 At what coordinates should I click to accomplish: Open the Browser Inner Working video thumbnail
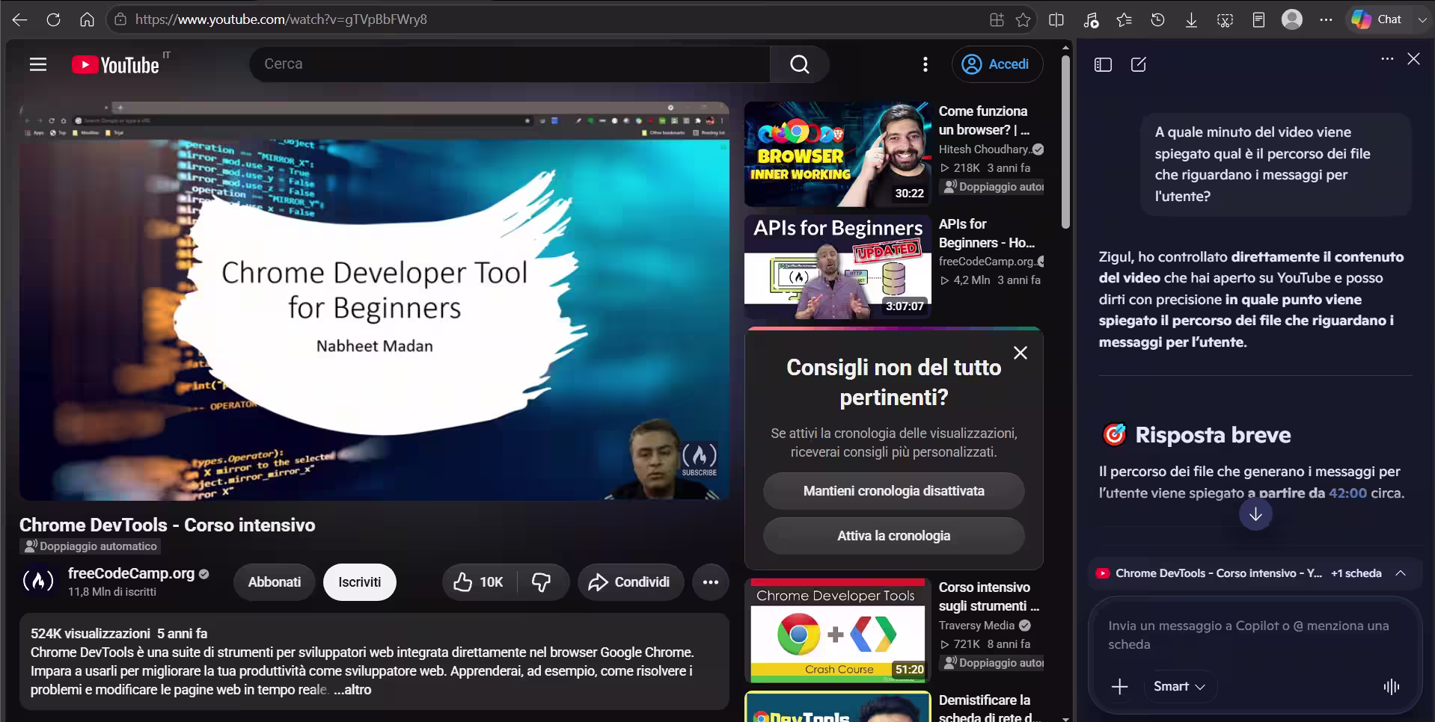(838, 155)
